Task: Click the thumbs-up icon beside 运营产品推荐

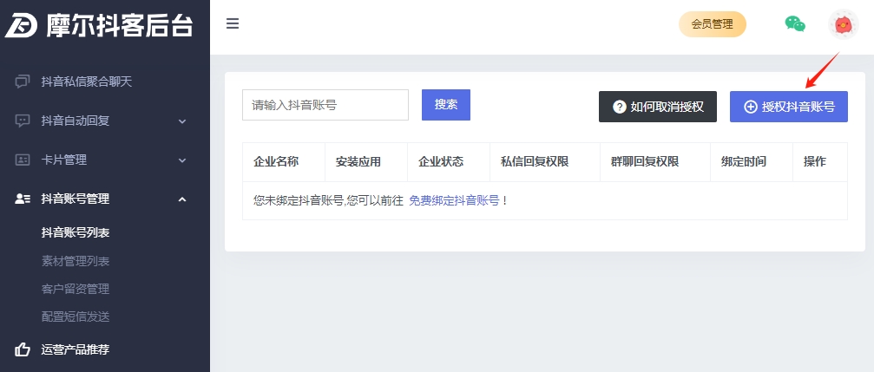Action: point(23,349)
